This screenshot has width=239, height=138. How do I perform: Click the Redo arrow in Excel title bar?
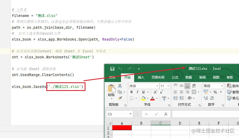click(130, 69)
